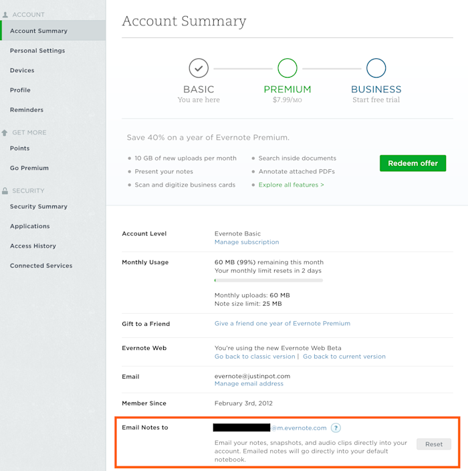
Task: Open Points in the sidebar
Action: 20,148
